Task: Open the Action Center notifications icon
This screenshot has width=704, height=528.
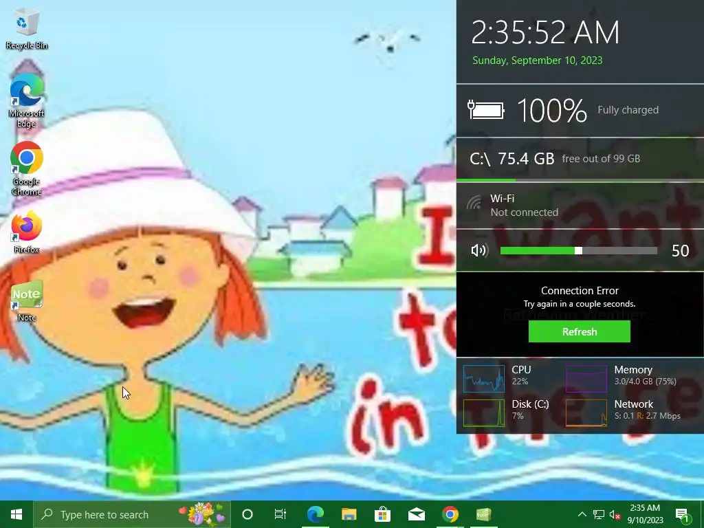Action: (683, 515)
